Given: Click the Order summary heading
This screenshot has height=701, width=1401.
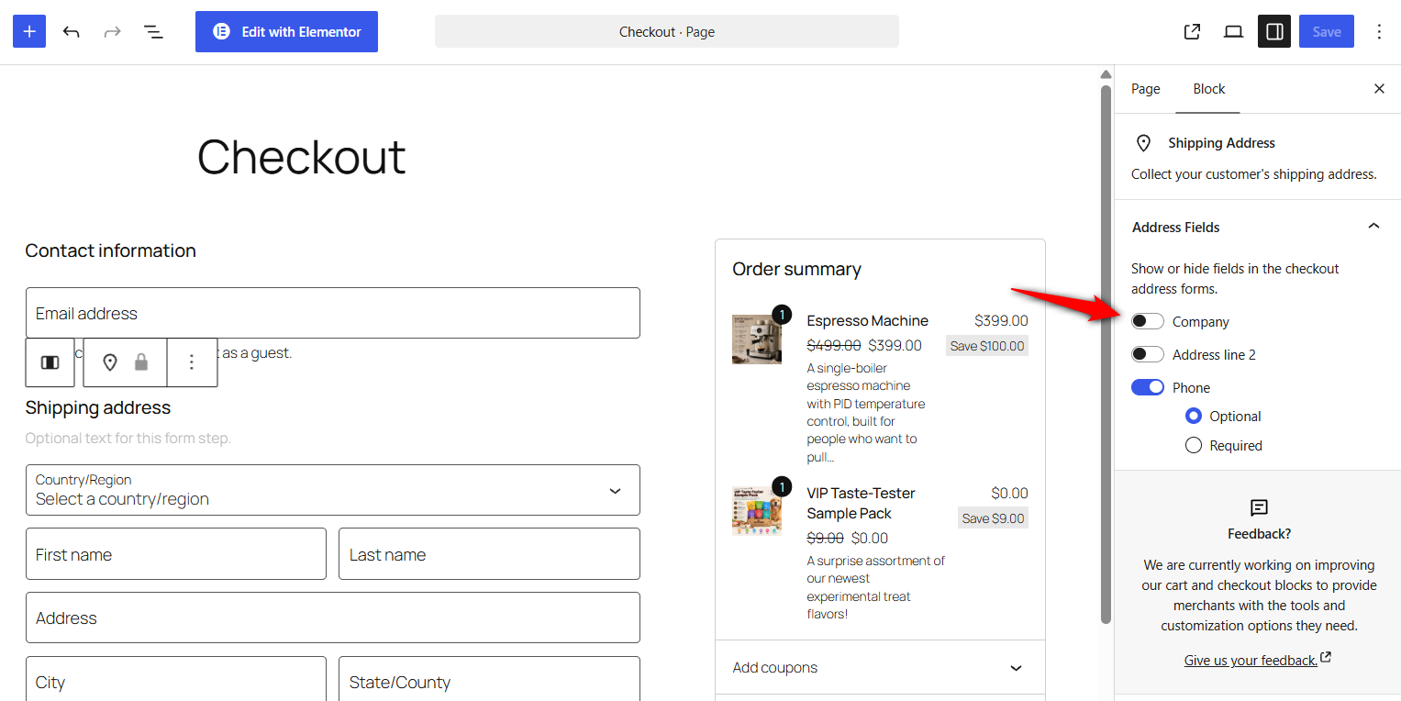Looking at the screenshot, I should [796, 269].
